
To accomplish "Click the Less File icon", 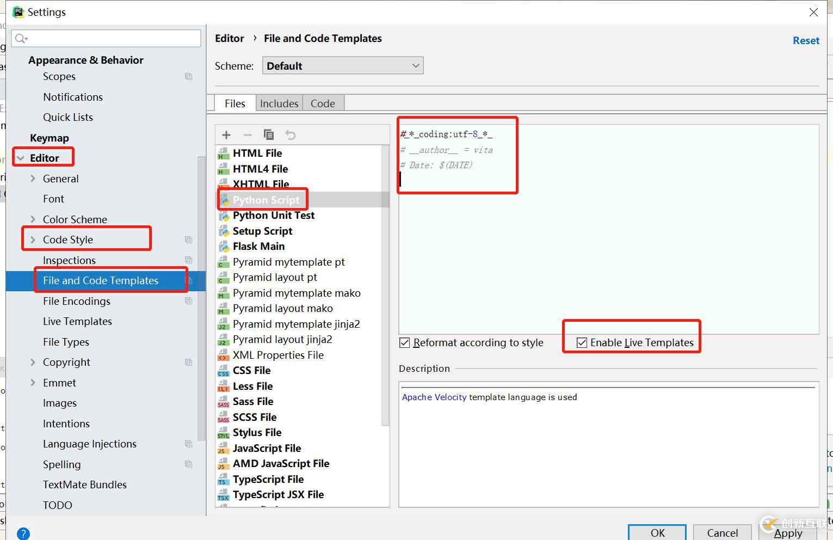I will pyautogui.click(x=223, y=386).
